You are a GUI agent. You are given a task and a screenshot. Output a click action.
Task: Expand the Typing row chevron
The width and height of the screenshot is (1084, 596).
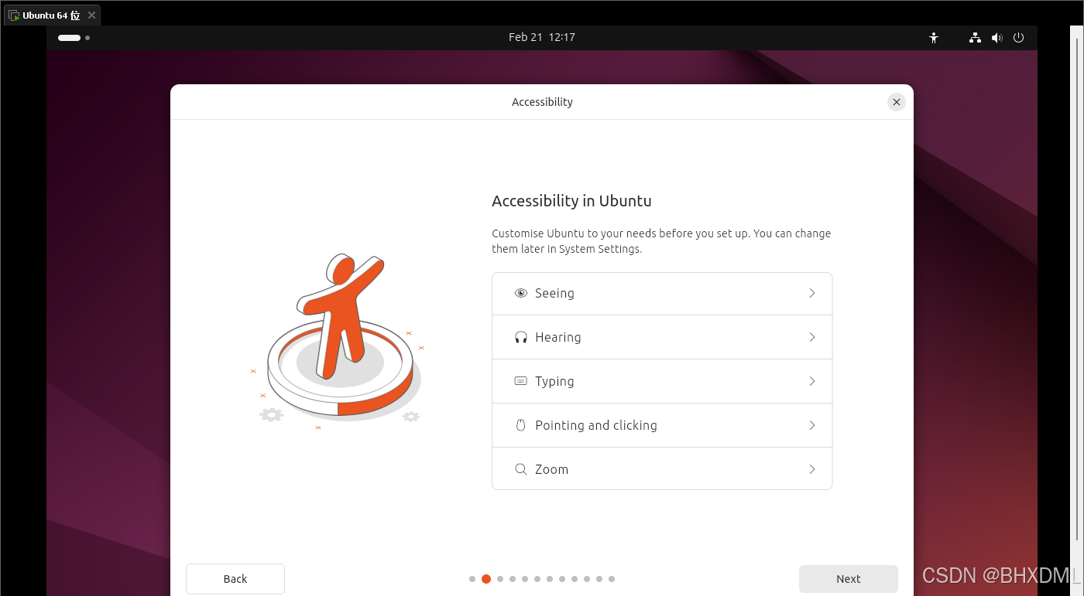point(812,381)
